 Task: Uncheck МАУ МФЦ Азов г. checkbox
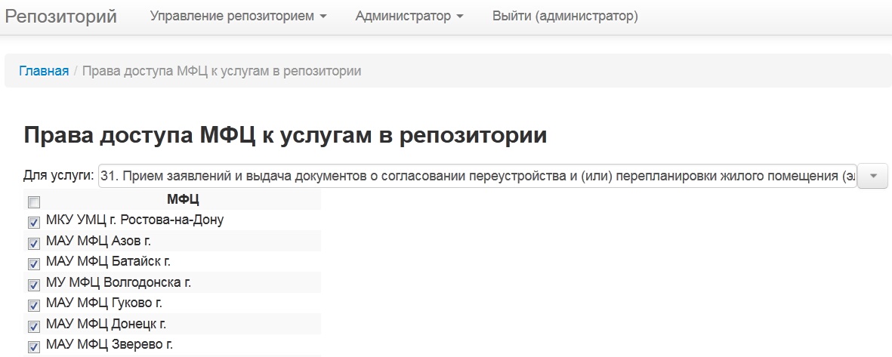[33, 243]
